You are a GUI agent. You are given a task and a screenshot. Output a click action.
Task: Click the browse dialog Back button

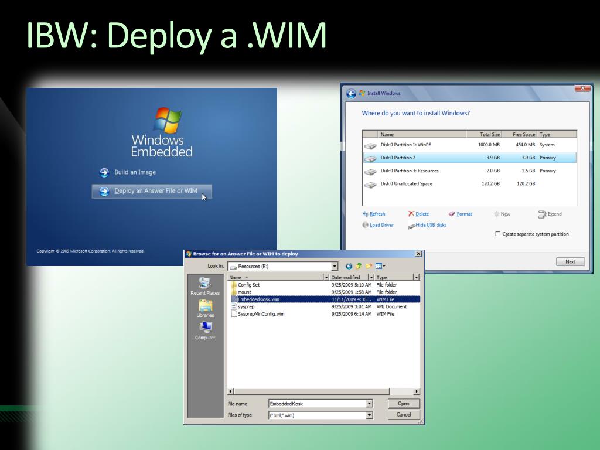pyautogui.click(x=349, y=266)
